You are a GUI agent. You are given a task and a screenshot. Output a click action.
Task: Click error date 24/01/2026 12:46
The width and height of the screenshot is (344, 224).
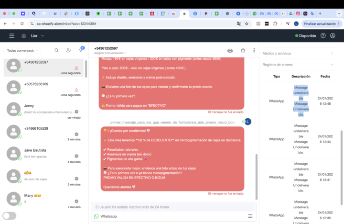[x=325, y=101]
